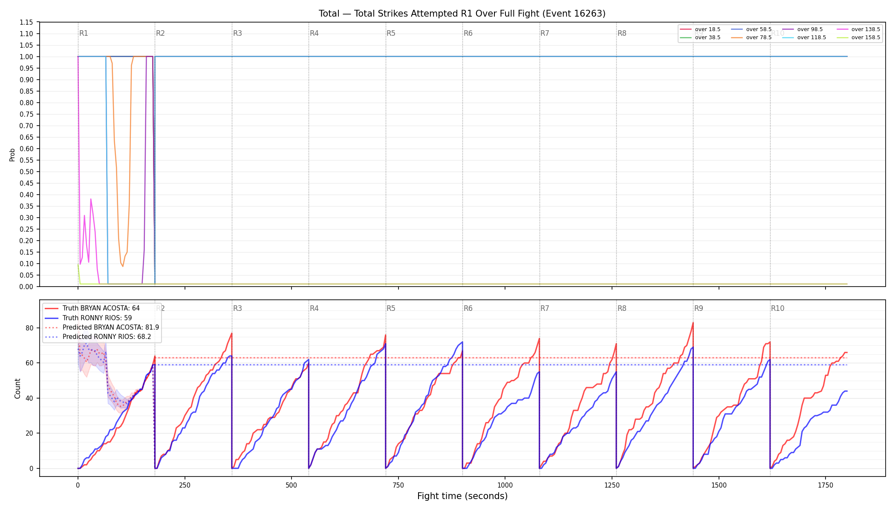Image resolution: width=895 pixels, height=511 pixels.
Task: Click the 'Count' y-axis label
Action: (x=17, y=388)
